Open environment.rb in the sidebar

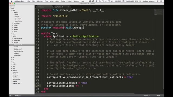click(x=18, y=51)
